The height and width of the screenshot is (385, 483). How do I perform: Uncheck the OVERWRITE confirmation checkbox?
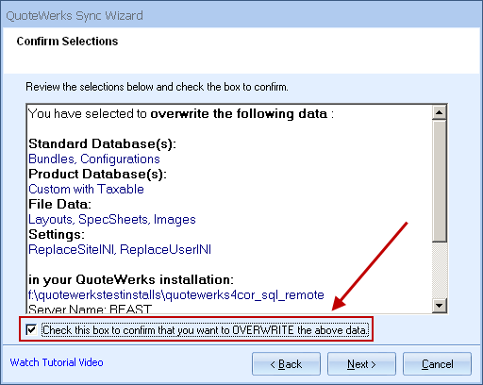click(31, 330)
